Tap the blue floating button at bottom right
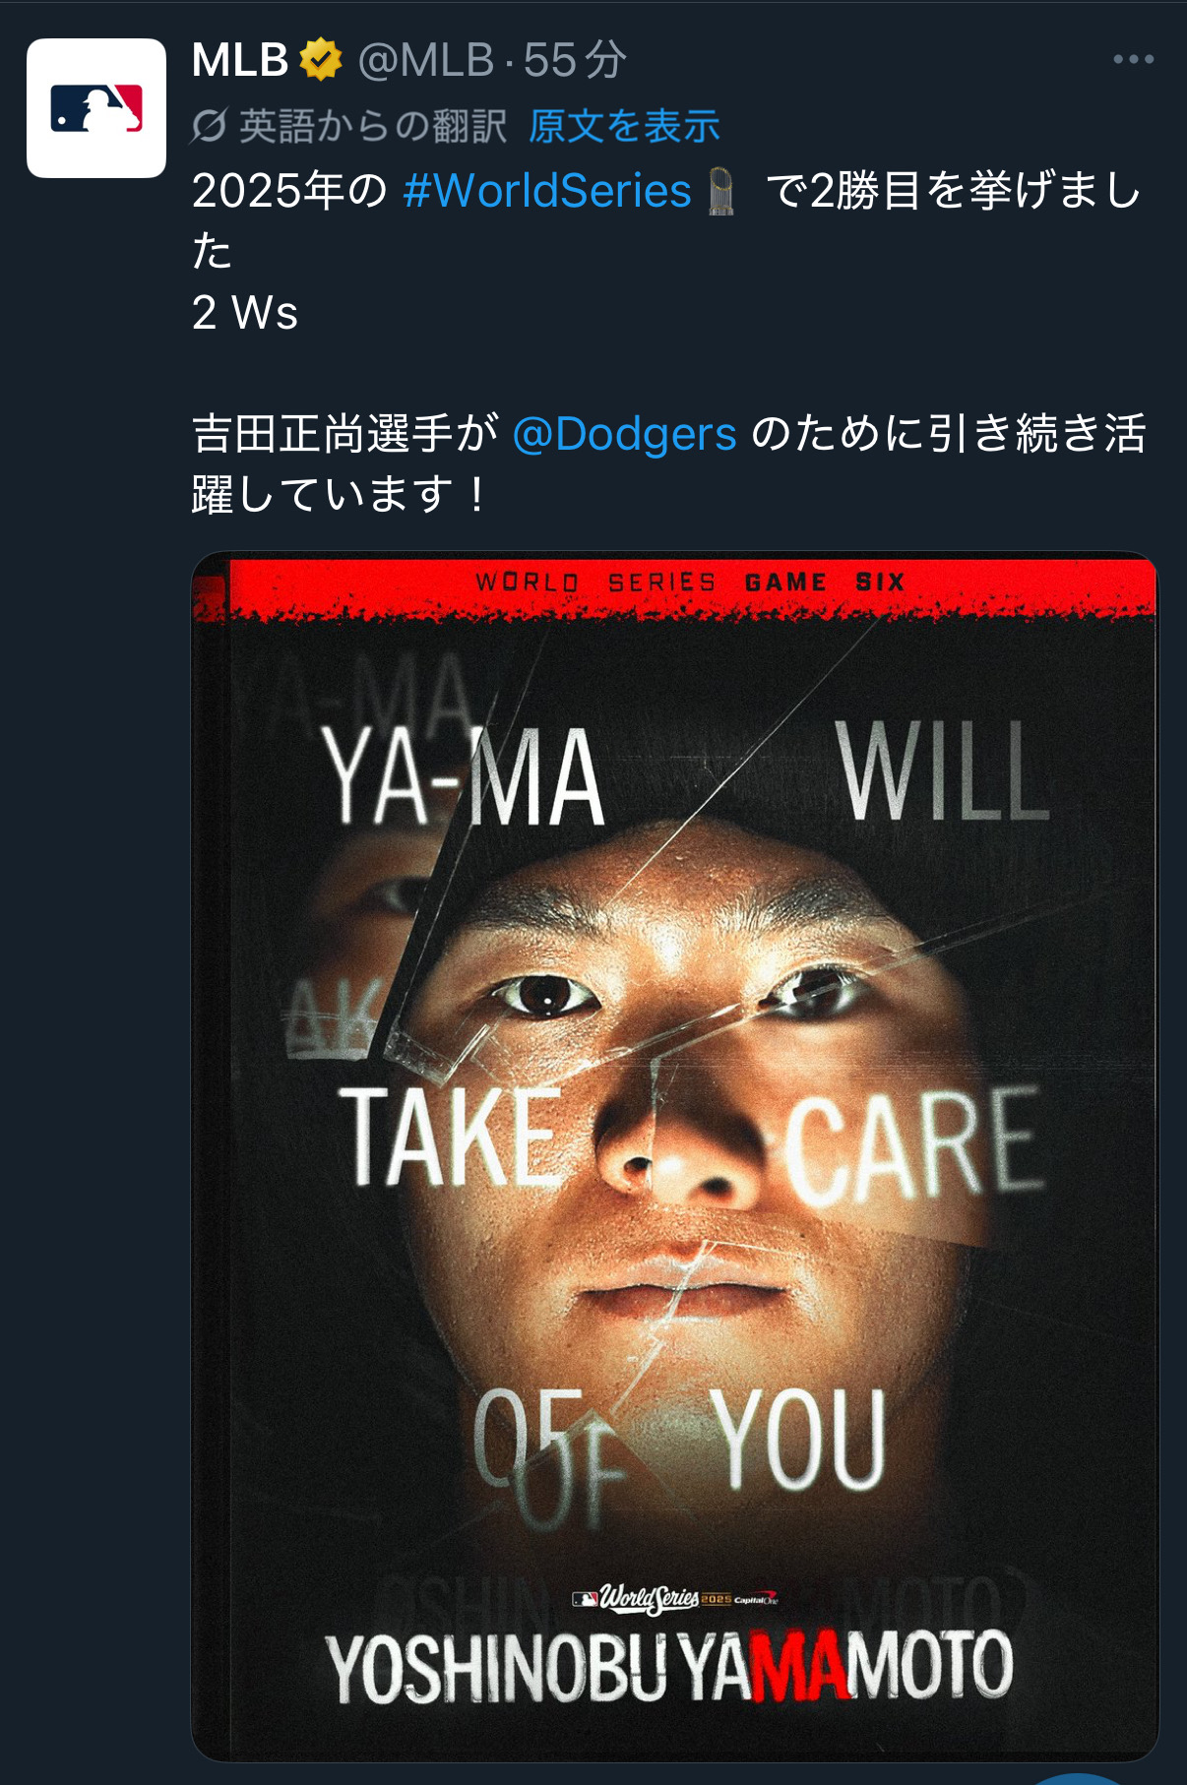1187x1785 pixels. tap(1078, 1777)
